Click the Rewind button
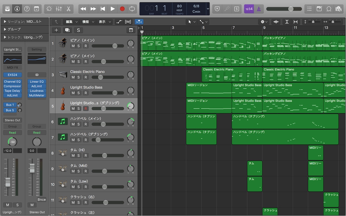The width and height of the screenshot is (346, 216). [x=83, y=9]
